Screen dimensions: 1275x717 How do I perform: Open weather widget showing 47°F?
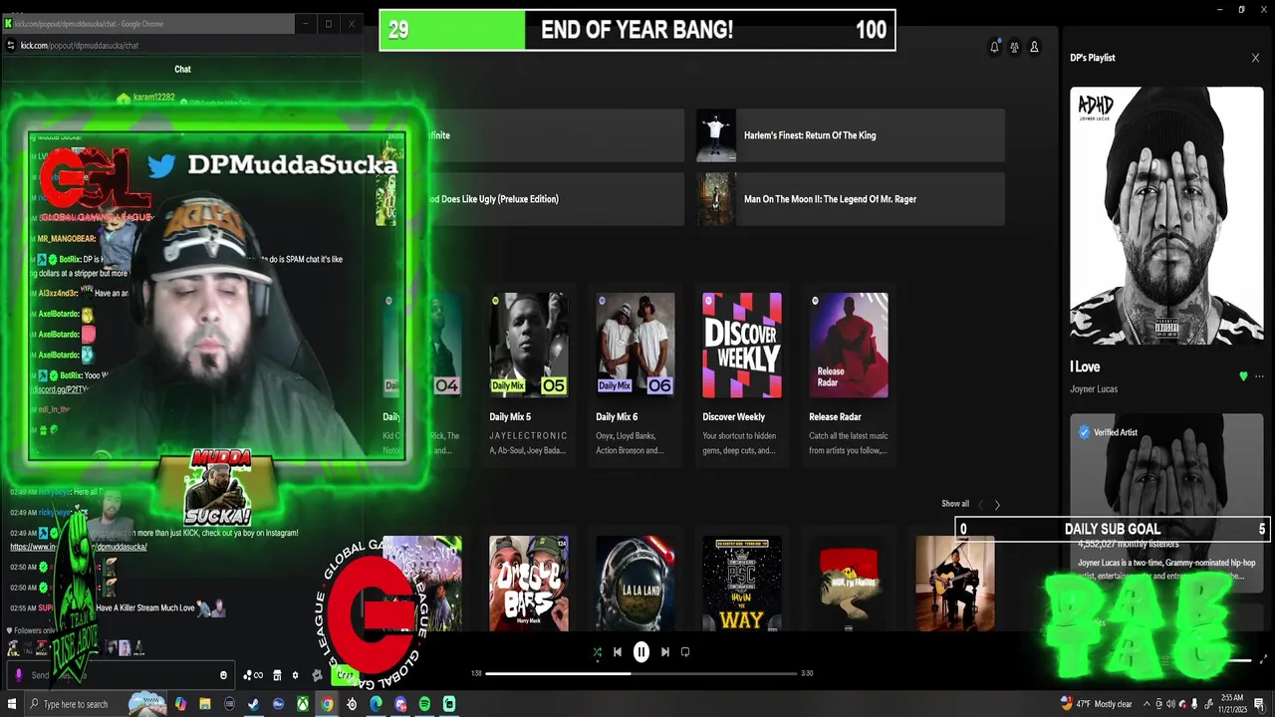[1097, 704]
